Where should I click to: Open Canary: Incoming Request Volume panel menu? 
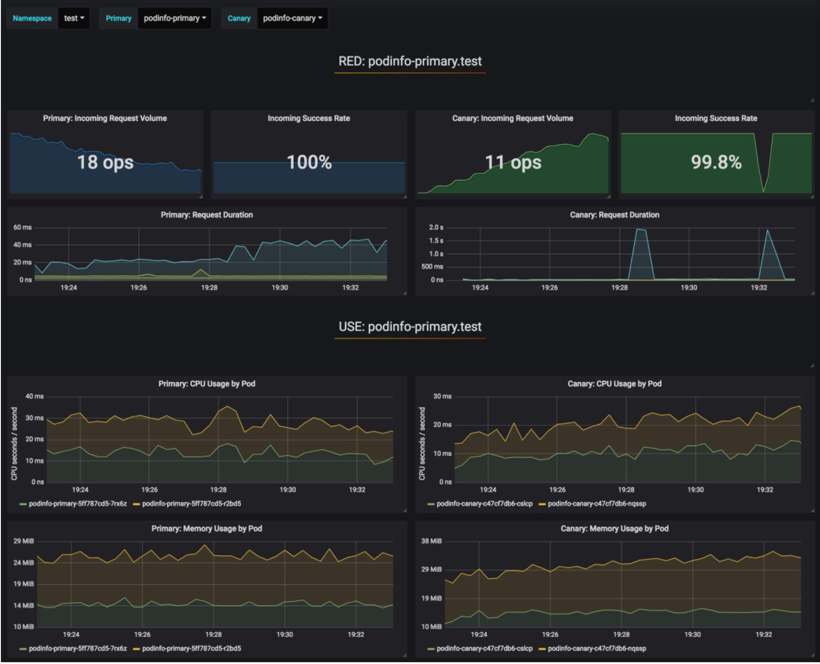512,118
